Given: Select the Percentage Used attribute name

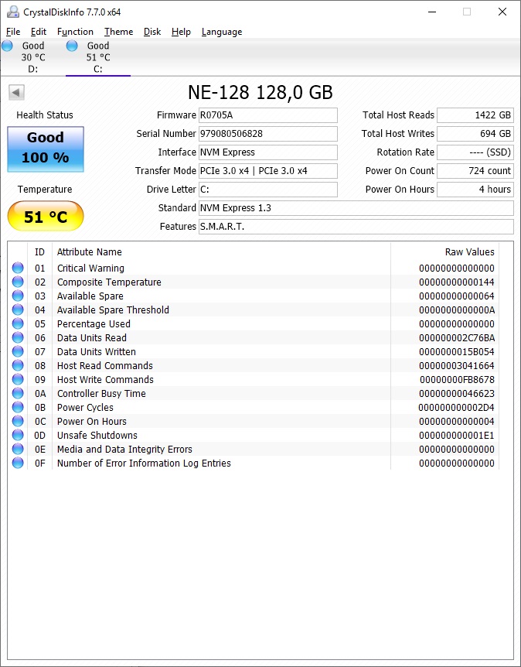Looking at the screenshot, I should [94, 323].
